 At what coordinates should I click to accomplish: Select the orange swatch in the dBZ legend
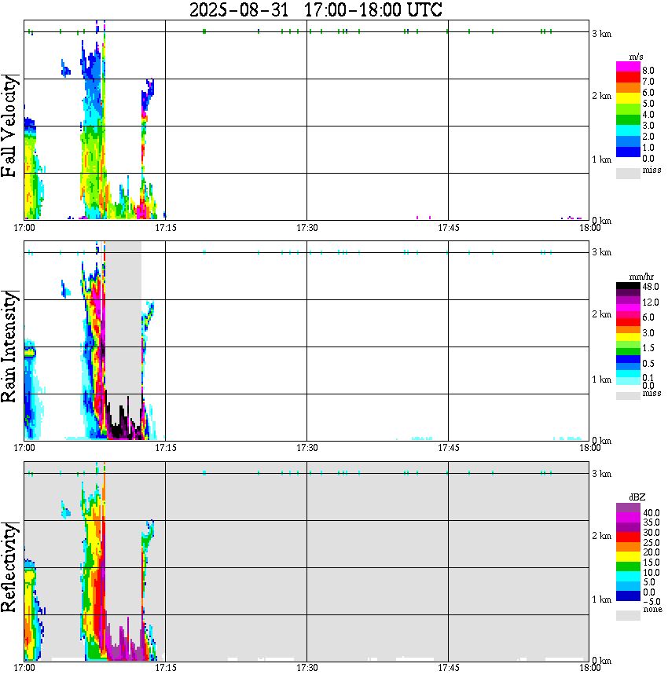(628, 547)
